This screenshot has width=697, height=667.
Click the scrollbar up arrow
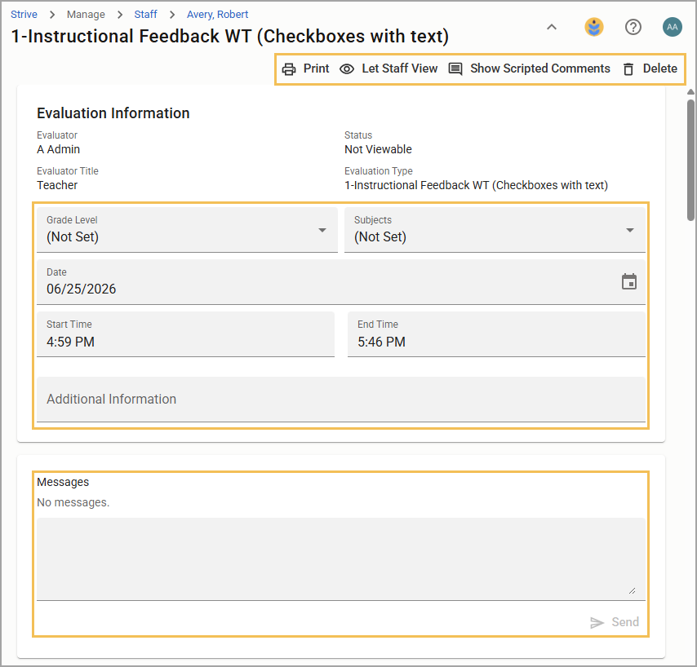[x=690, y=92]
